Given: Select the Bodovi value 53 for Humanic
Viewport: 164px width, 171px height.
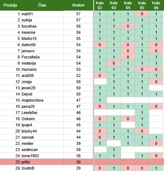Looking at the screenshot, I should point(78,69).
